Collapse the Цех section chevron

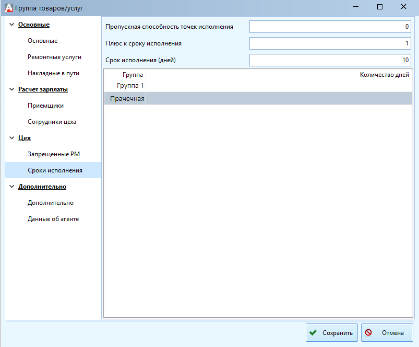pos(11,138)
